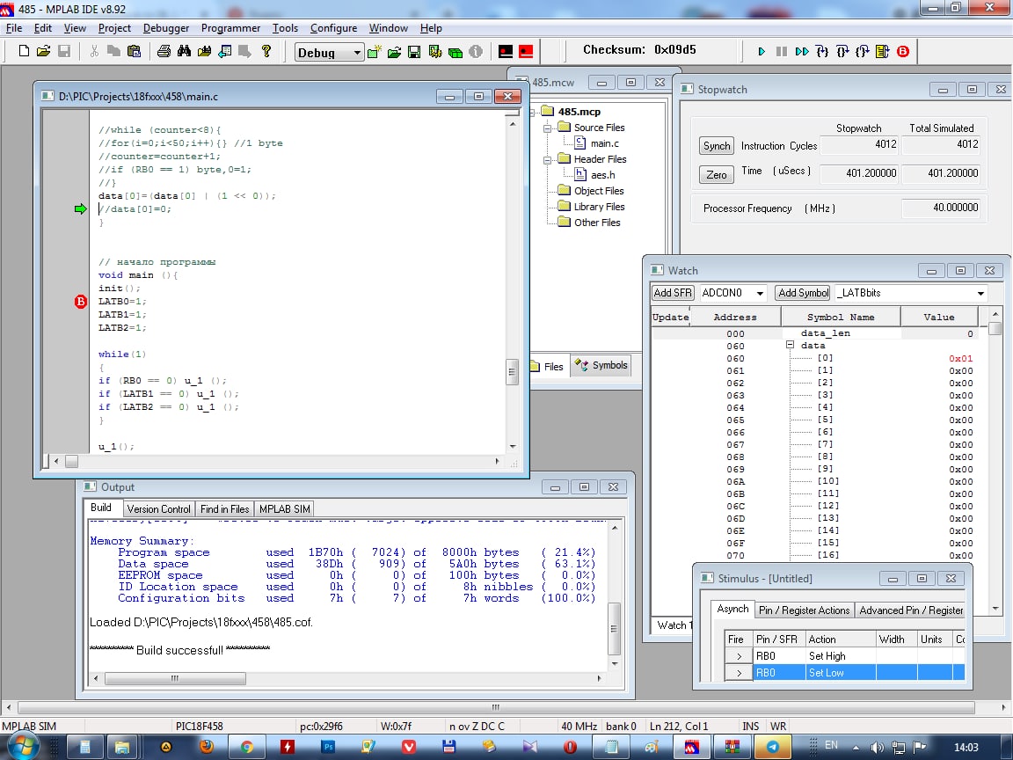Image resolution: width=1013 pixels, height=760 pixels.
Task: Open the build configuration Debug dropdown
Action: pos(357,53)
